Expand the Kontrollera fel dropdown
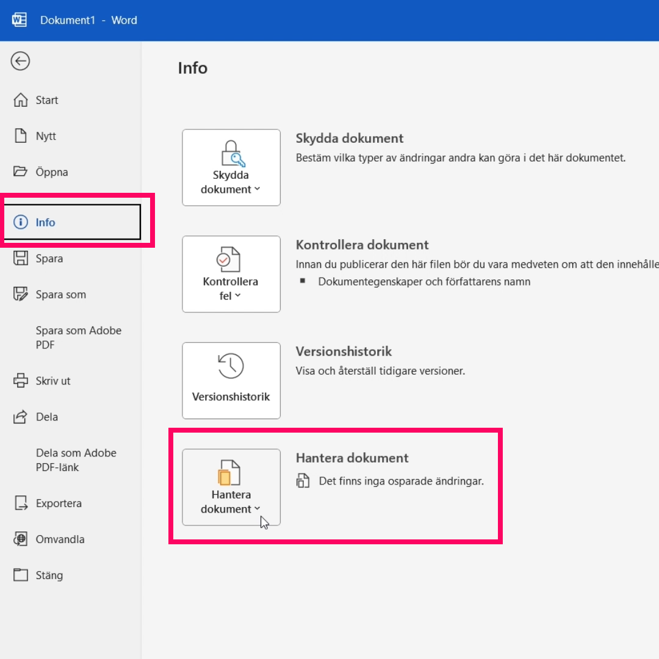 (231, 274)
